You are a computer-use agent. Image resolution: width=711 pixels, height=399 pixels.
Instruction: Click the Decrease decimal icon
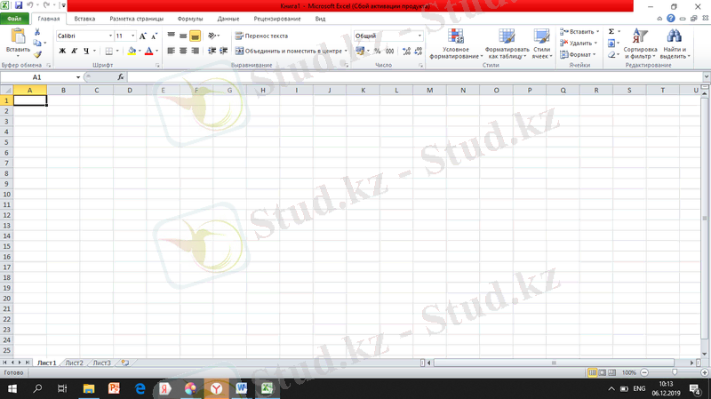click(x=418, y=51)
